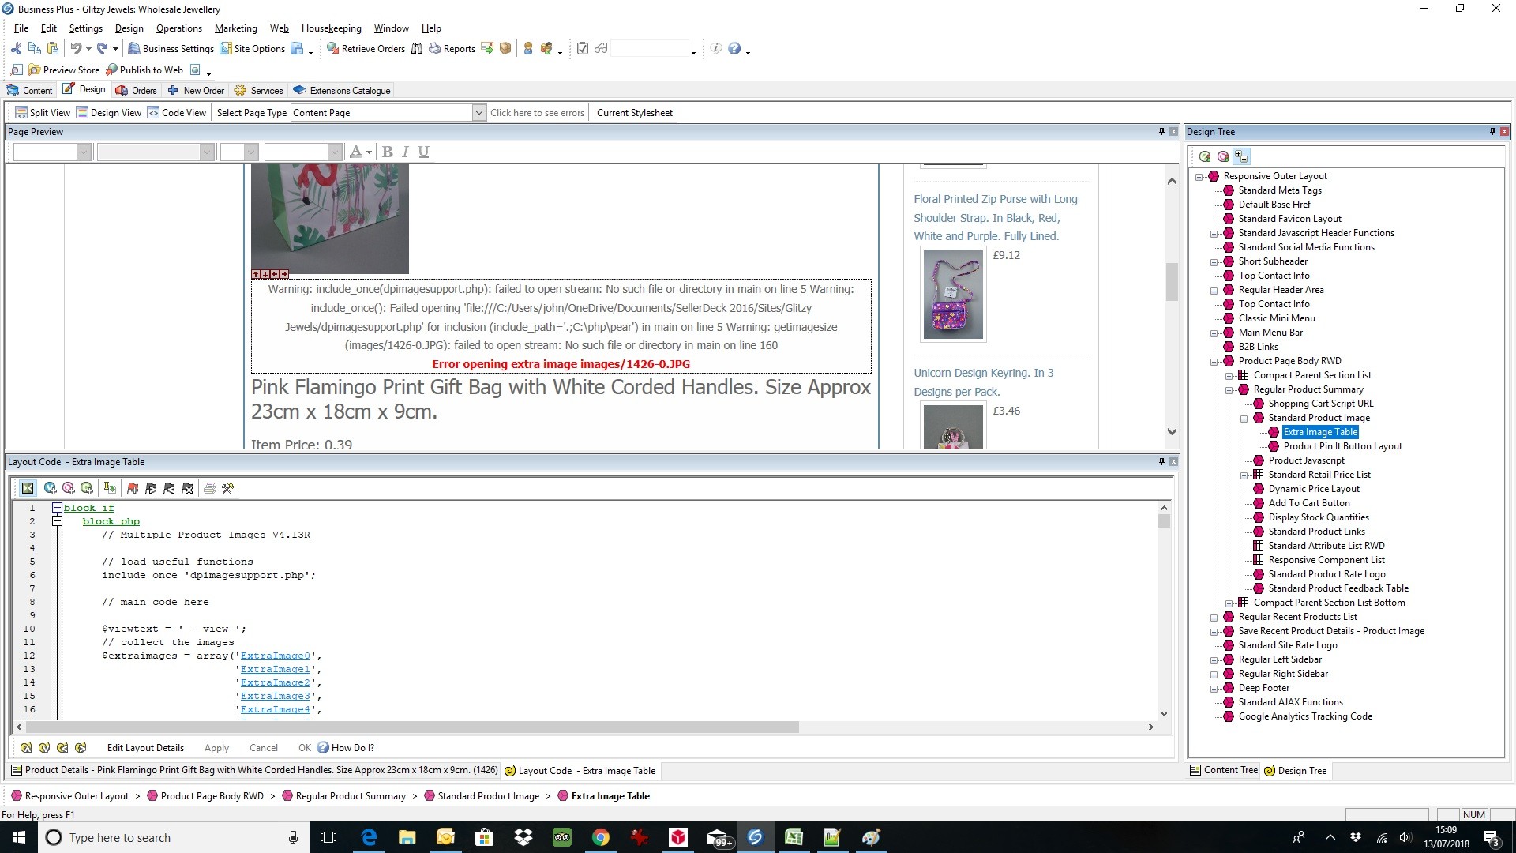Switch to Code View
Screen dimensions: 1516x853
coord(177,113)
